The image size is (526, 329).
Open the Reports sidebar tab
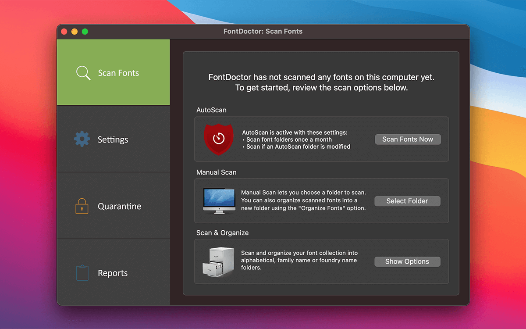(x=113, y=272)
